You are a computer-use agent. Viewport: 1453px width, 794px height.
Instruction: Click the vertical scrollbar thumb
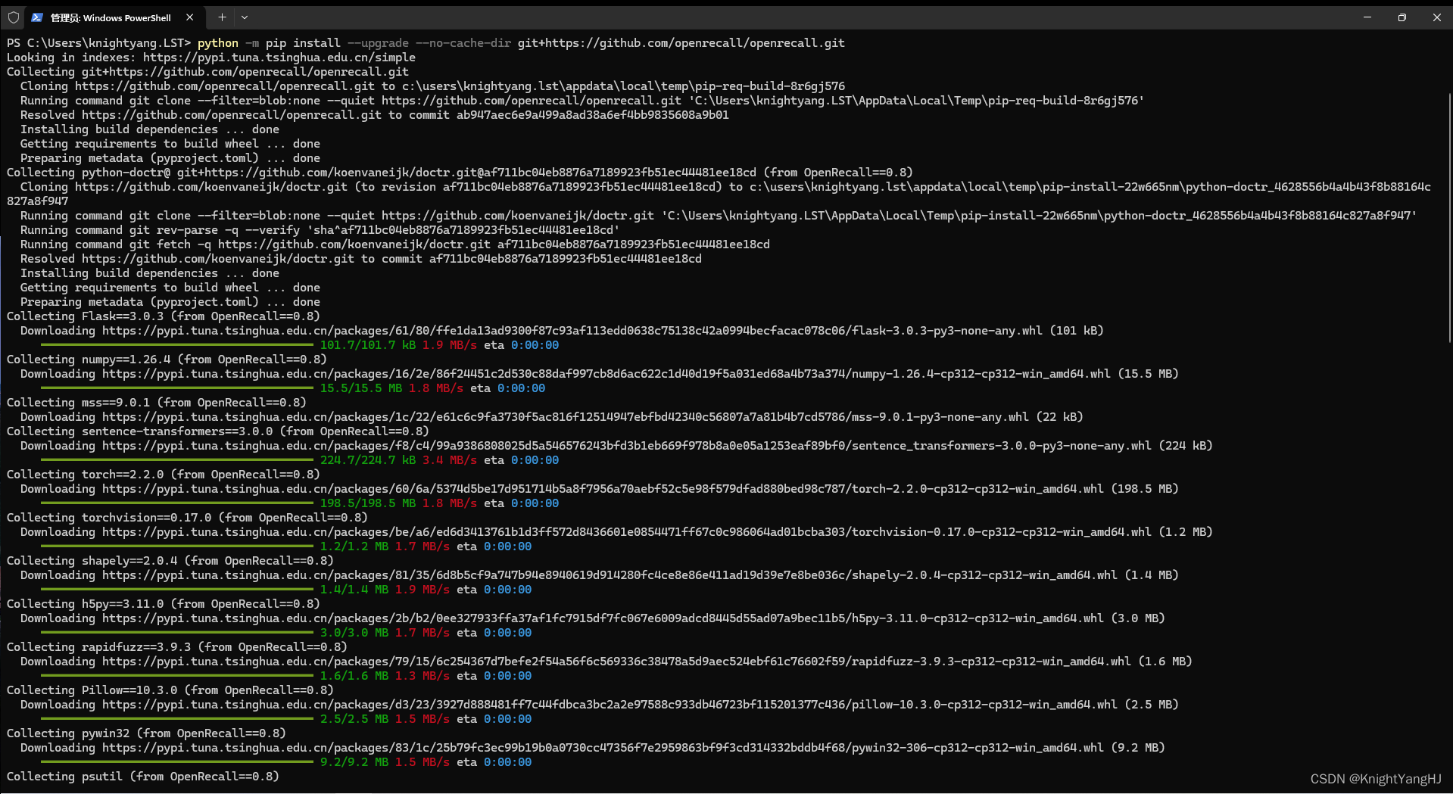[x=1449, y=220]
